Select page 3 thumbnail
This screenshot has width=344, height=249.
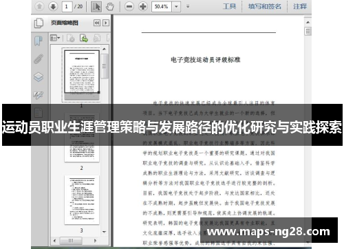point(82,199)
